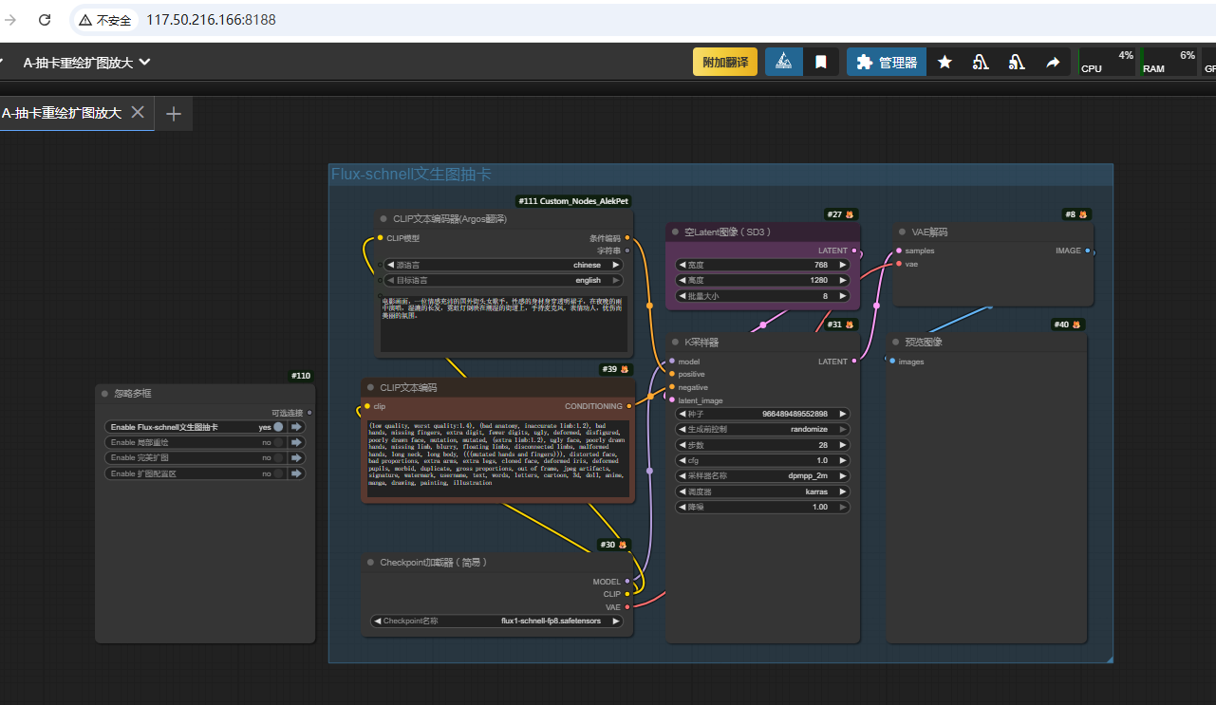Open Checkpoint名称 flux1-schnell-fp8 dropdown
The height and width of the screenshot is (705, 1216).
click(x=497, y=622)
